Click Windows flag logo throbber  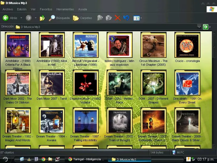click(212, 9)
